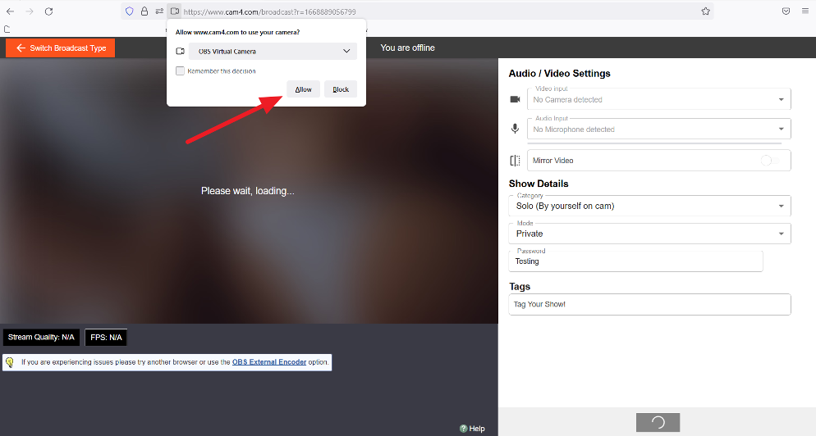
Task: Click Block to deny camera access
Action: point(341,89)
